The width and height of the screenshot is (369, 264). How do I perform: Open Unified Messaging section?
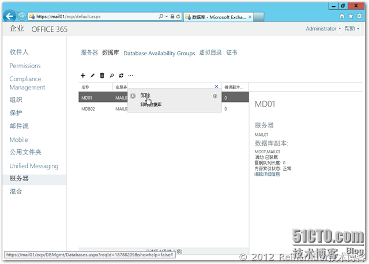point(34,166)
